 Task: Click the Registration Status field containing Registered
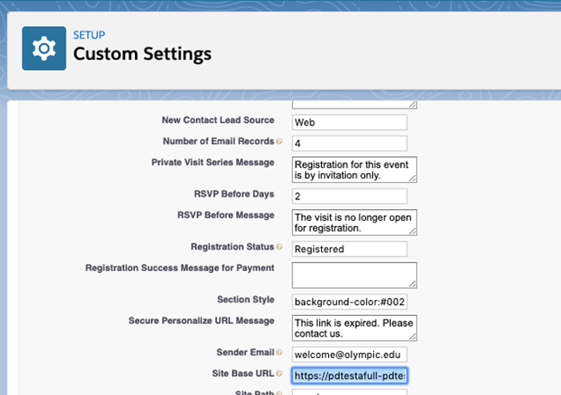pos(349,249)
